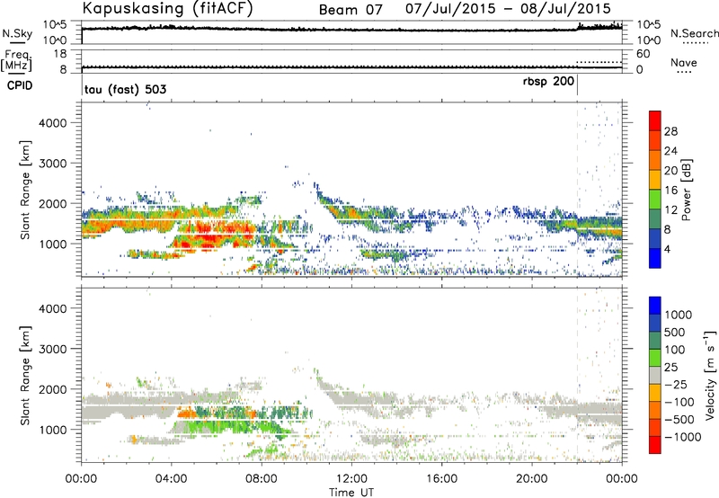Click the 'Power [dB]' colorbar label
Viewport: 719px width, 498px height.
point(687,190)
